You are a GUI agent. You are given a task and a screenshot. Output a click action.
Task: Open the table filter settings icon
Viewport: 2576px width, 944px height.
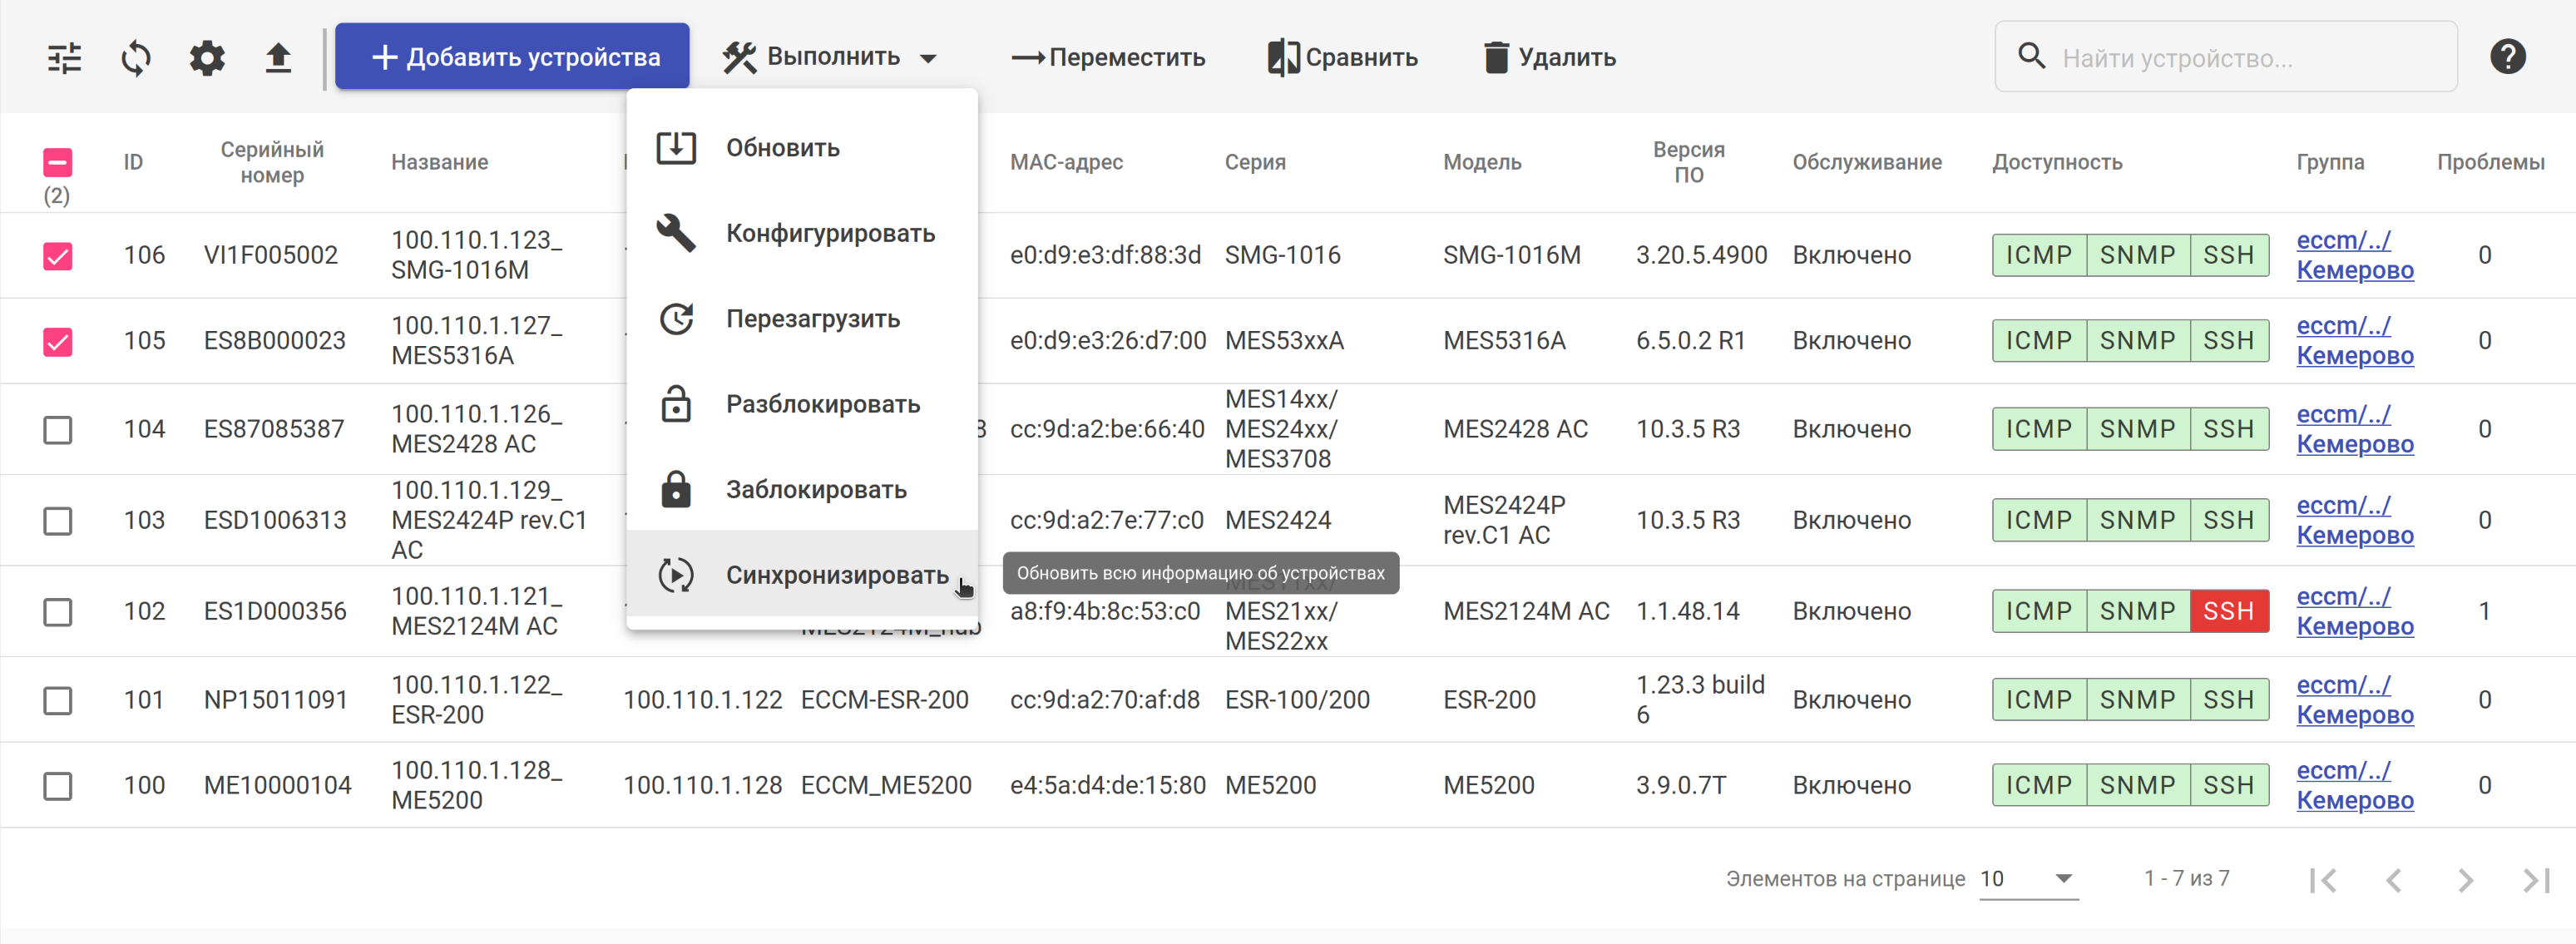[x=65, y=58]
